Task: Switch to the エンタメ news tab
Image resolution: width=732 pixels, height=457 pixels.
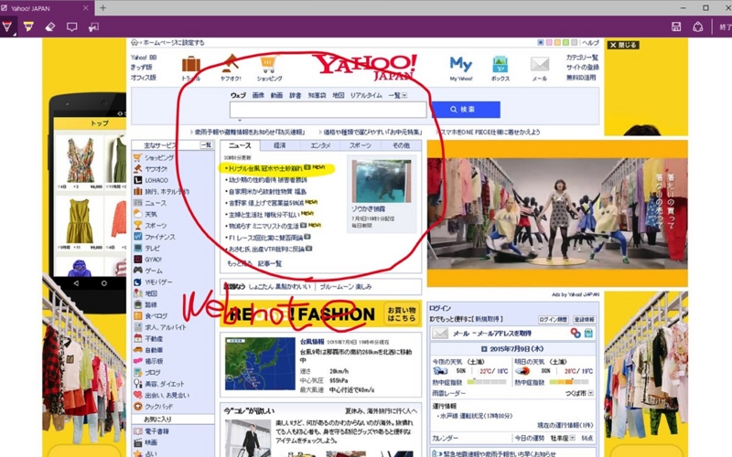Action: 320,145
